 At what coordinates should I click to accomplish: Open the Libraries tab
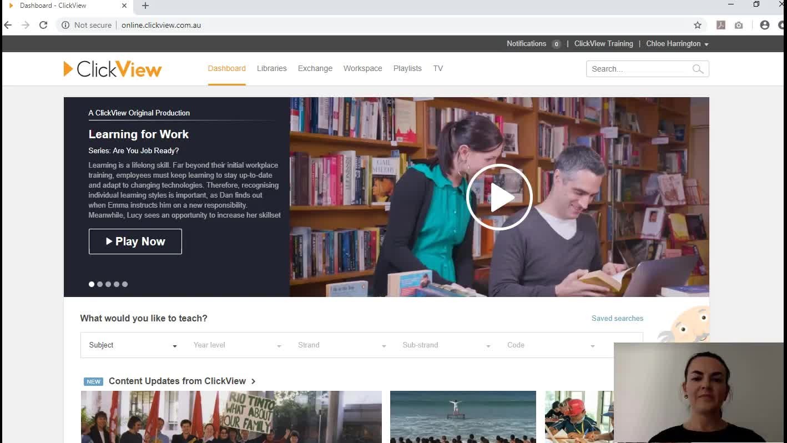[x=272, y=69]
